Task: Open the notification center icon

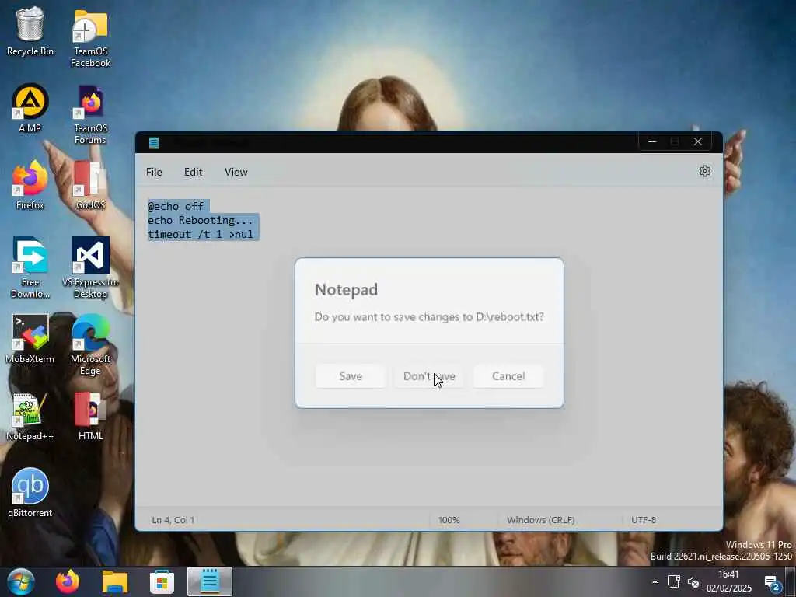Action: click(772, 583)
